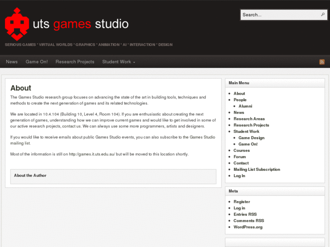Open Mailing List Subscription link
The width and height of the screenshot is (330, 247).
(x=257, y=170)
